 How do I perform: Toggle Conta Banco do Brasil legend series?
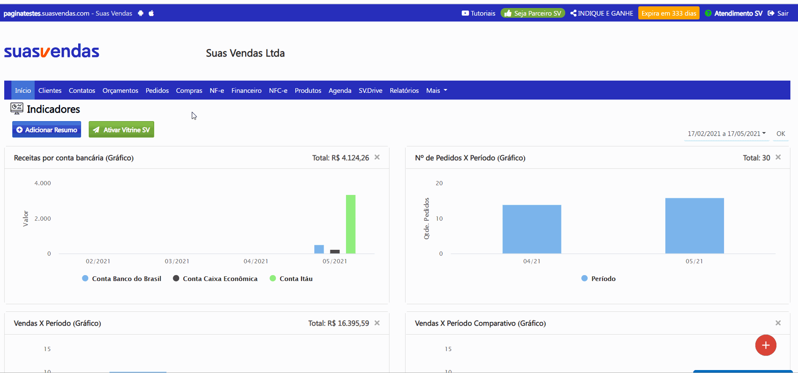coord(122,278)
